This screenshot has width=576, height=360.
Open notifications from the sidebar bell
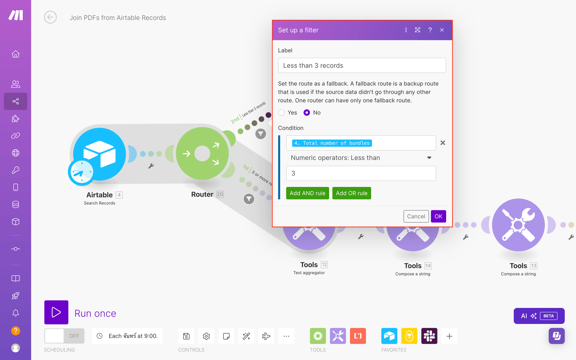[16, 313]
